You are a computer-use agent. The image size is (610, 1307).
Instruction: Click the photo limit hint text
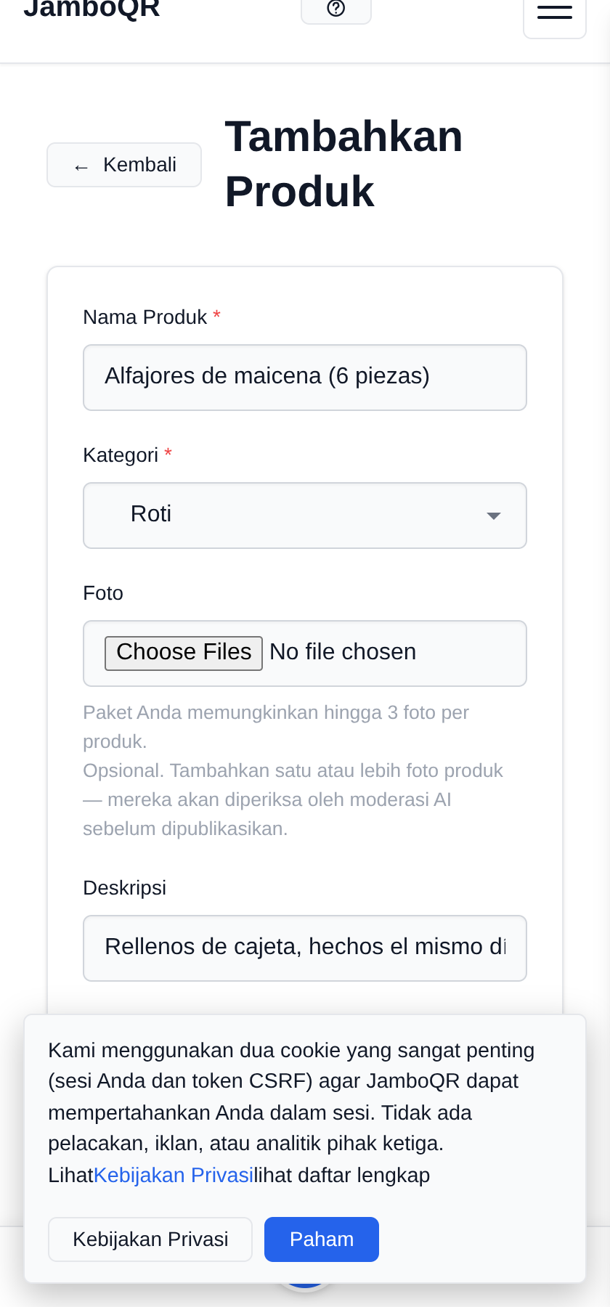tap(276, 727)
